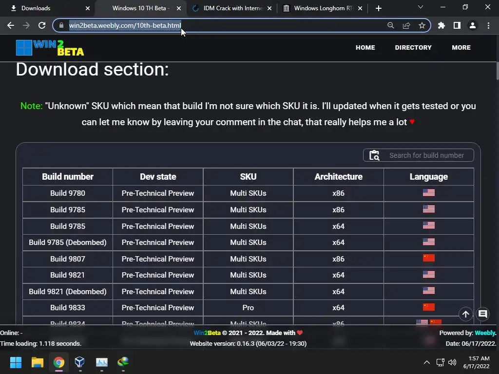
Task: Switch to IDM Crack with Internet tab
Action: click(x=233, y=8)
